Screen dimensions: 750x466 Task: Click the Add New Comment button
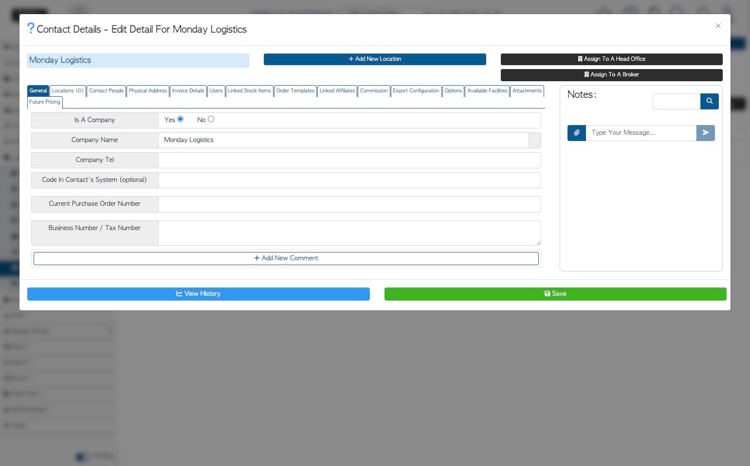point(286,258)
